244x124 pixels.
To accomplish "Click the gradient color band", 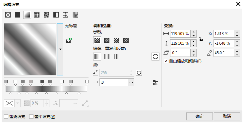I will click(46, 89).
